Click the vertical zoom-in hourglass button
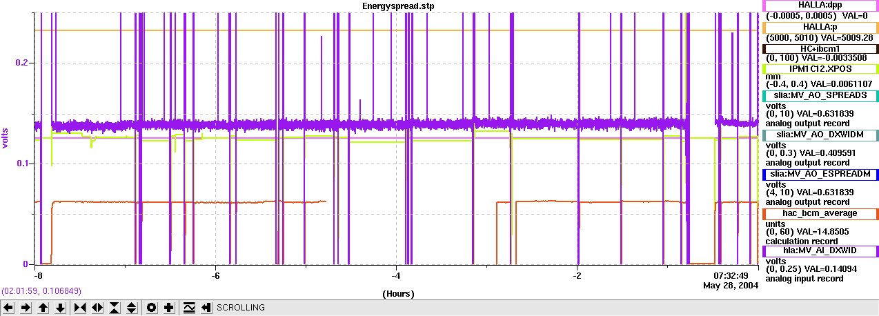The image size is (879, 316). coord(115,307)
